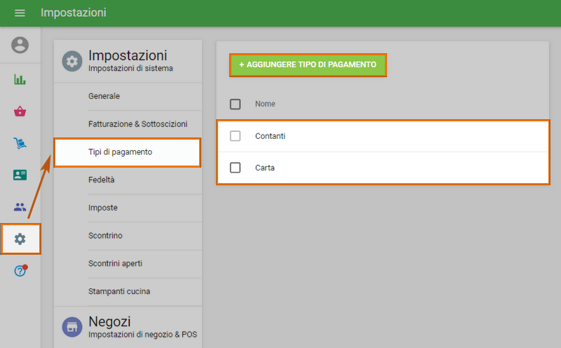Open the reports bar chart icon
The height and width of the screenshot is (348, 561).
[20, 79]
